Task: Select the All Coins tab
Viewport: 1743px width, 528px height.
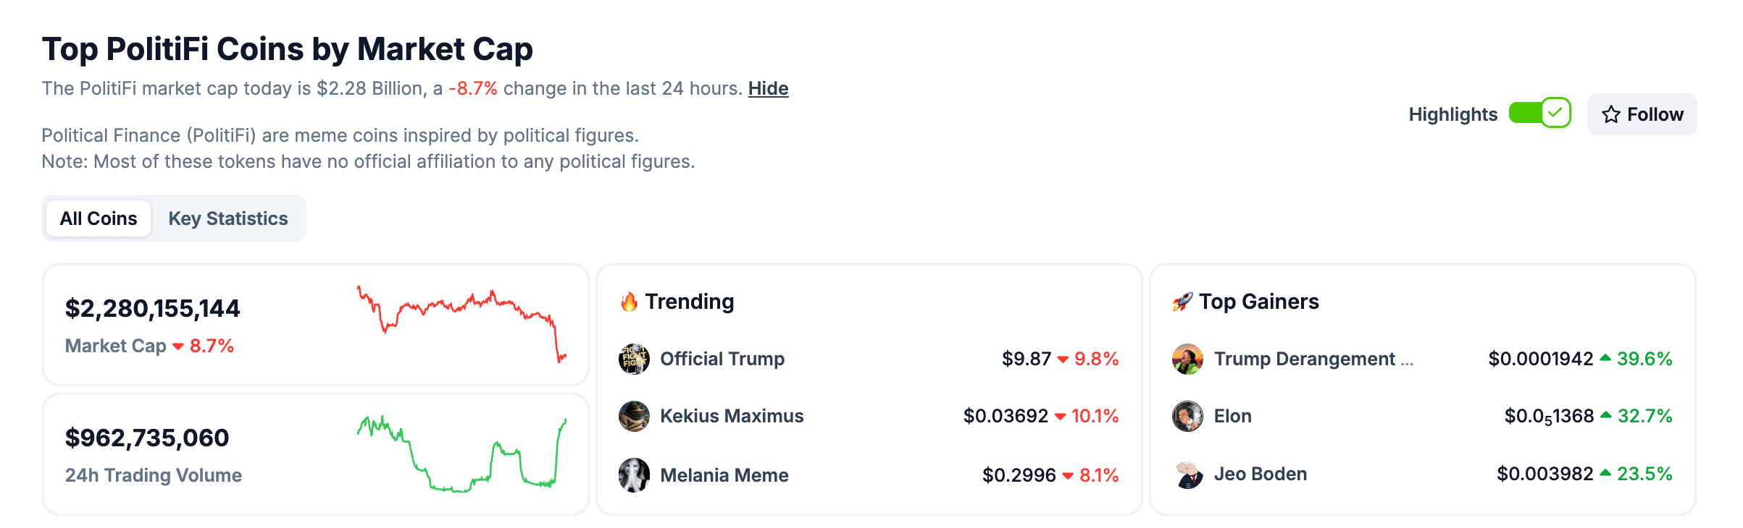Action: pos(99,218)
